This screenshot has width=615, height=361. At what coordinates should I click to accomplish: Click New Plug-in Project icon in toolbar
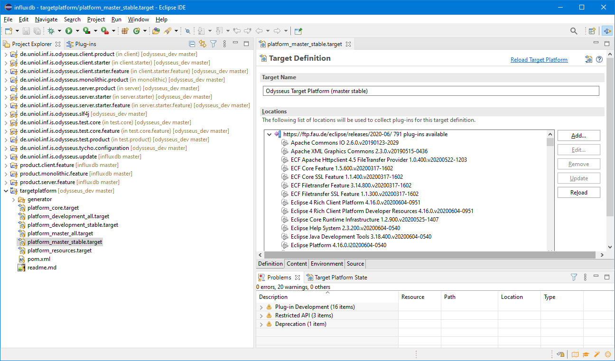tap(125, 31)
